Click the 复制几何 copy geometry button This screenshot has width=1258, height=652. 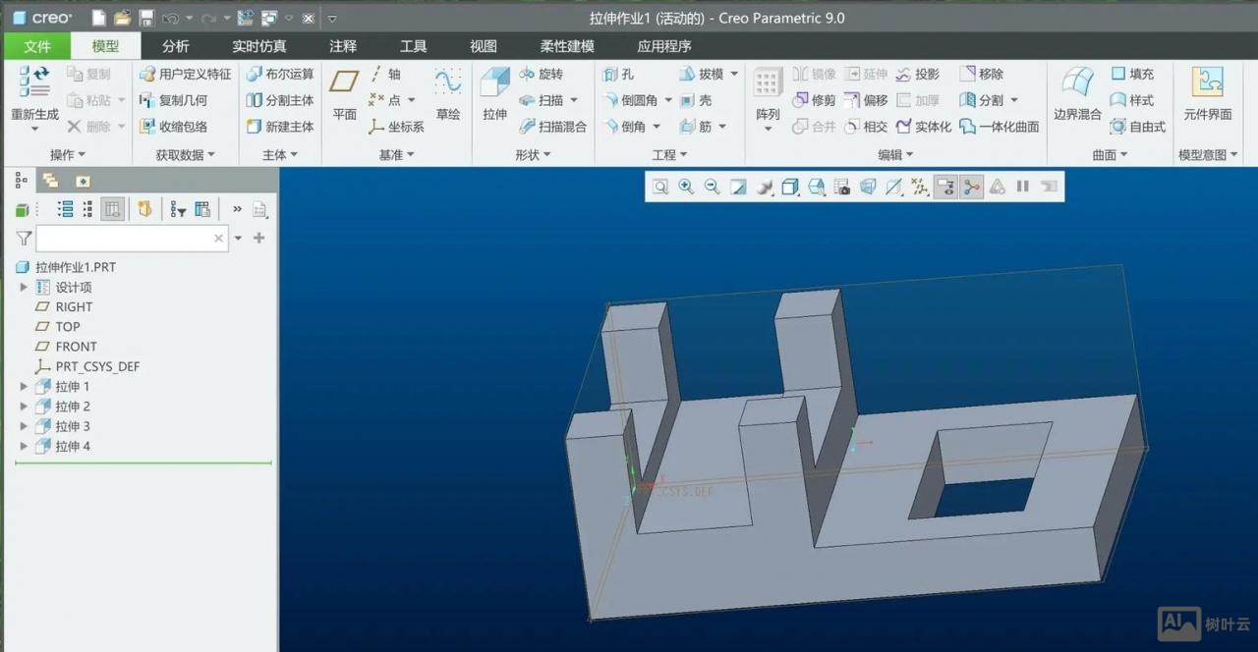[174, 100]
